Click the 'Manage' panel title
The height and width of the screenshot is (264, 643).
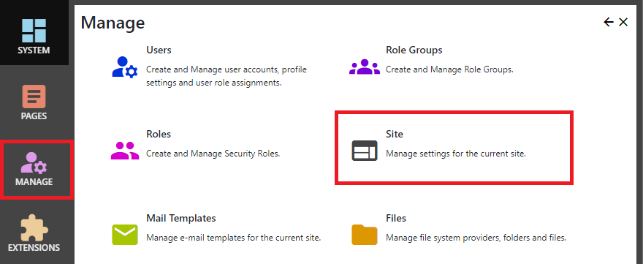[x=113, y=23]
